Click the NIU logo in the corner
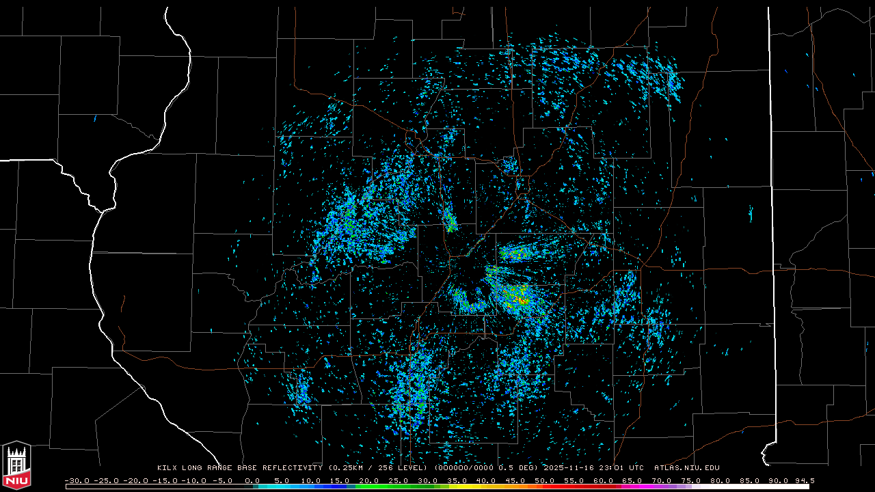875x492 pixels. (x=16, y=465)
